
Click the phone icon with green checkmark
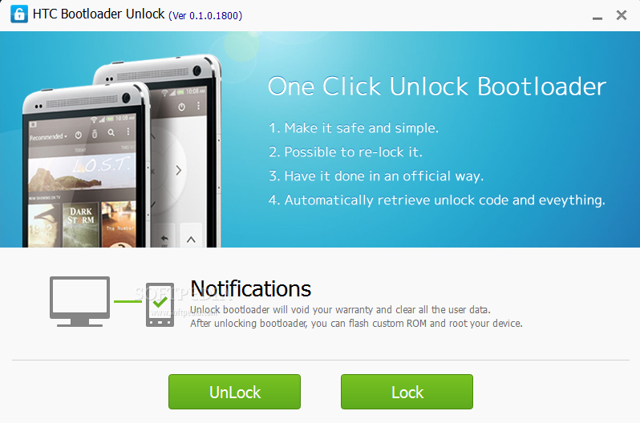coord(160,304)
